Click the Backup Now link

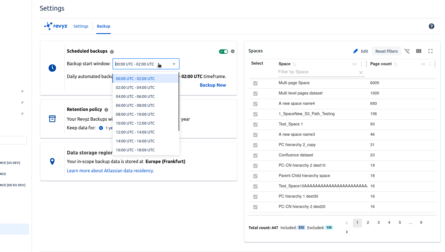pos(213,85)
